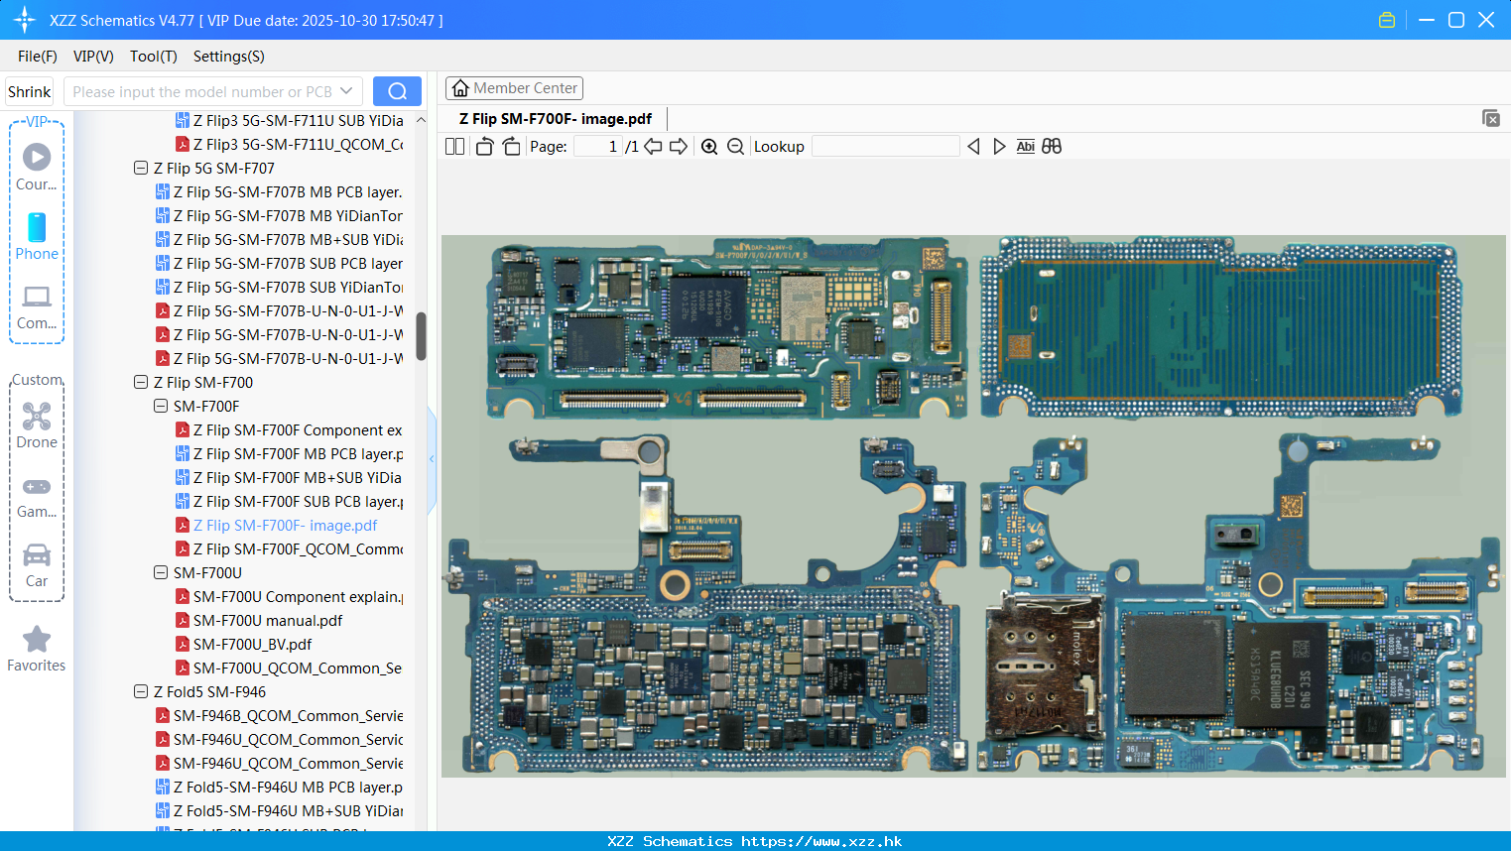Screen dimensions: 1511x851
Task: Go to previous page arrow
Action: click(653, 147)
